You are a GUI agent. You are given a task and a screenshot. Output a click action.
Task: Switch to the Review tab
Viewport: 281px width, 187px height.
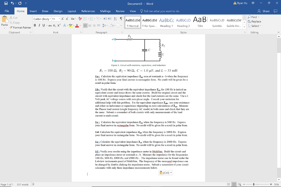pyautogui.click(x=120, y=11)
